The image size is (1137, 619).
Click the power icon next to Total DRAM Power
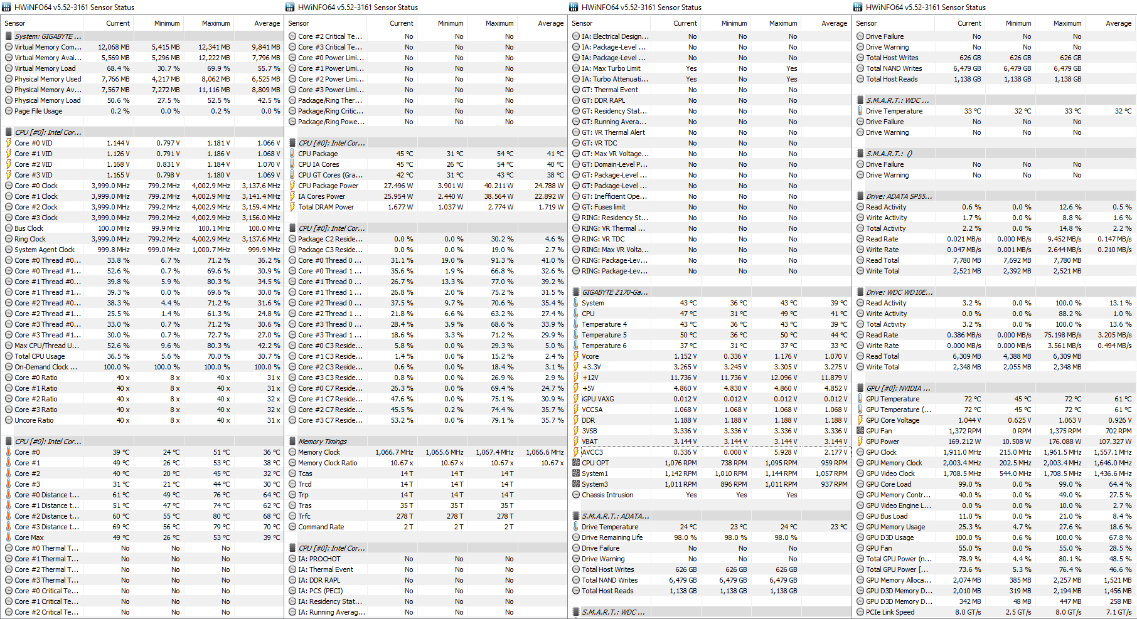292,207
